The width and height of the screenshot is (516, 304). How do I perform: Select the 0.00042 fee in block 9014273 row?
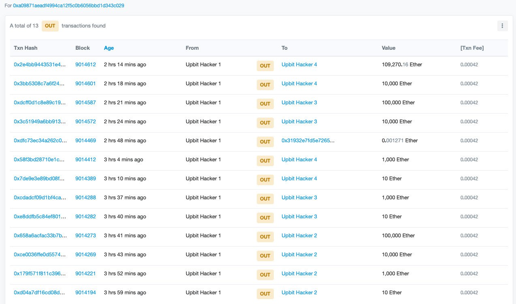point(469,235)
